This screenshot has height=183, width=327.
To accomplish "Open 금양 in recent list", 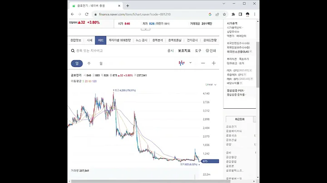I will (x=229, y=144).
